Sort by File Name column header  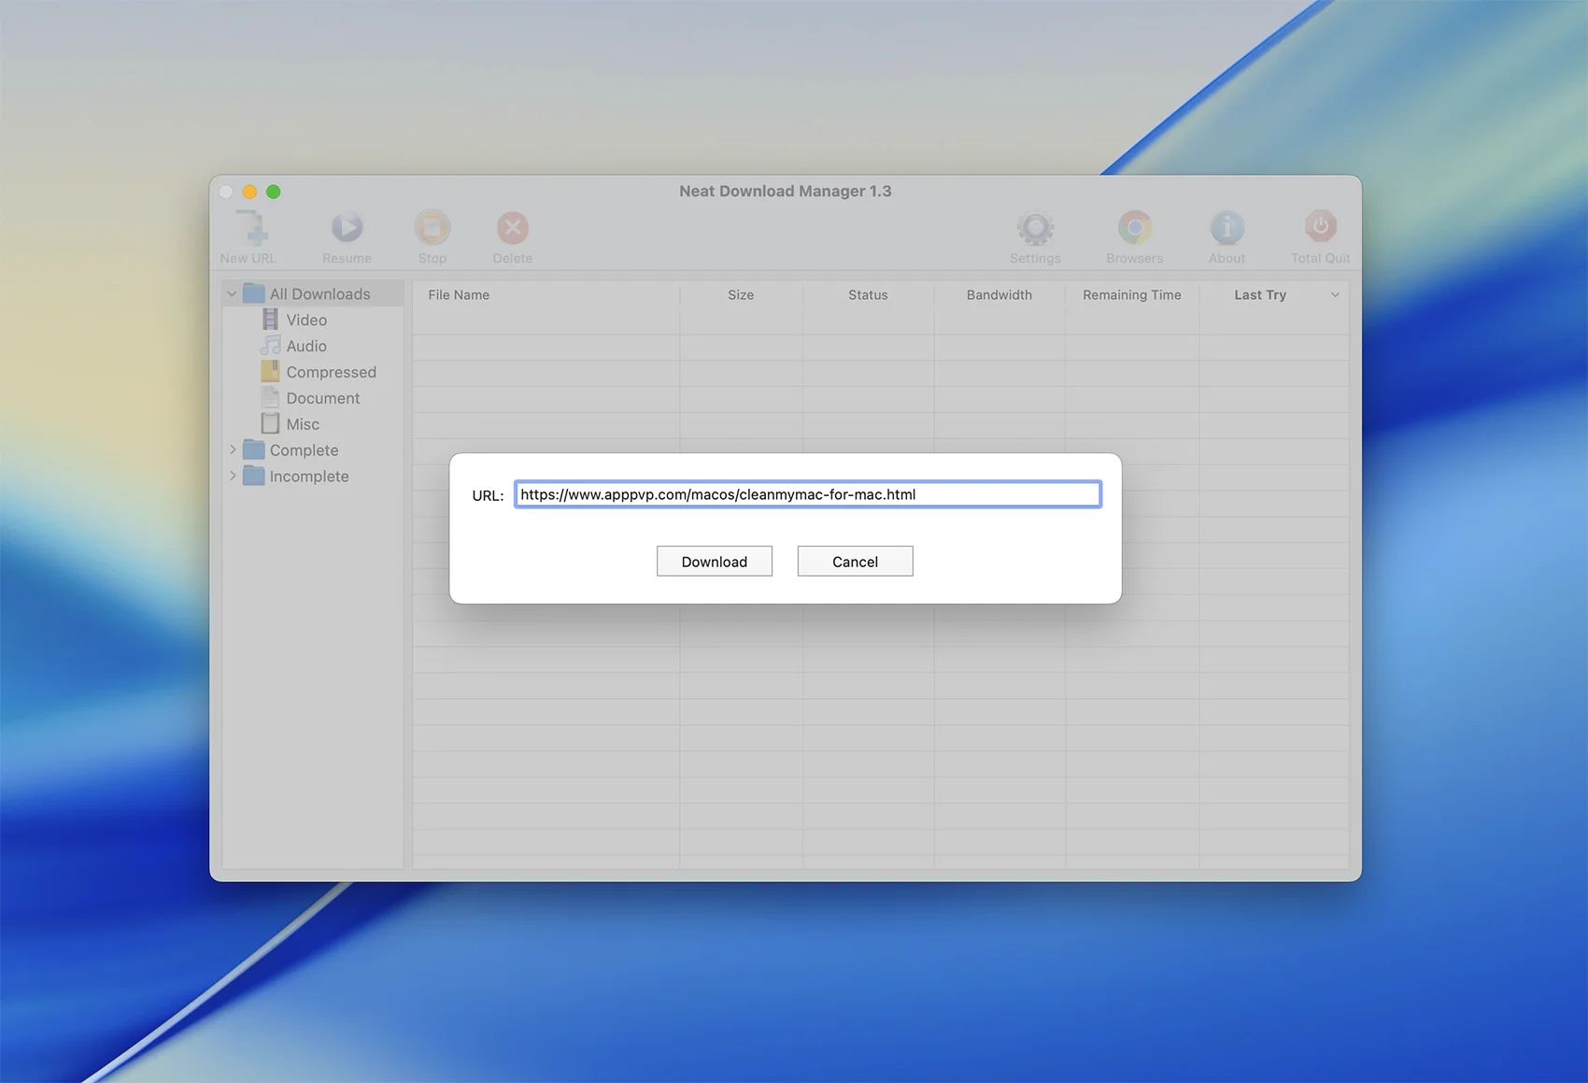coord(459,295)
